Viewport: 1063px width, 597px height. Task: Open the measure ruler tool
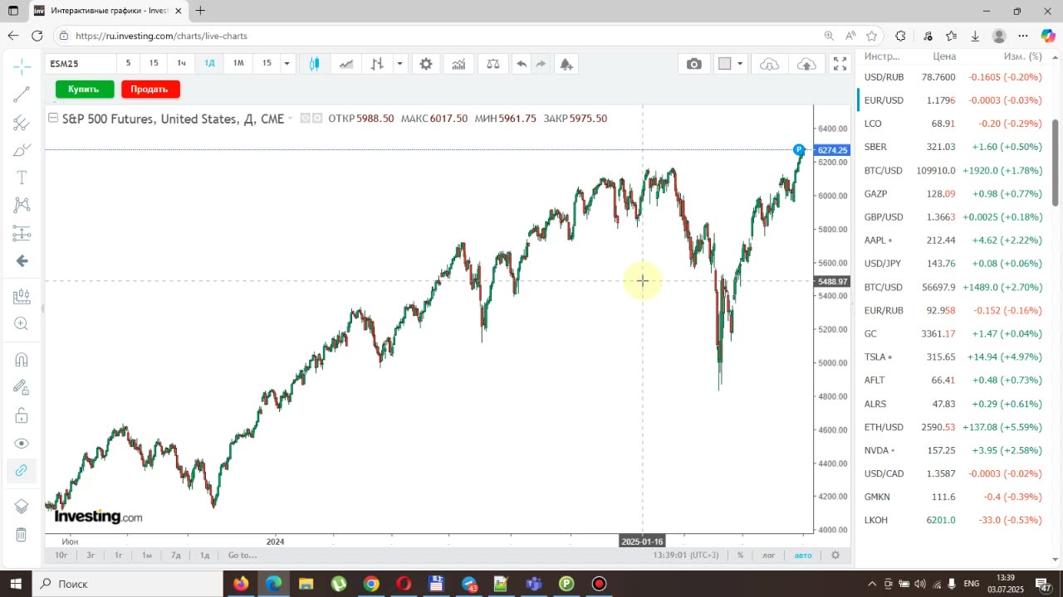click(x=22, y=296)
